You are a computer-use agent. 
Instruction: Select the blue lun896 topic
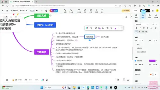pos(45,25)
